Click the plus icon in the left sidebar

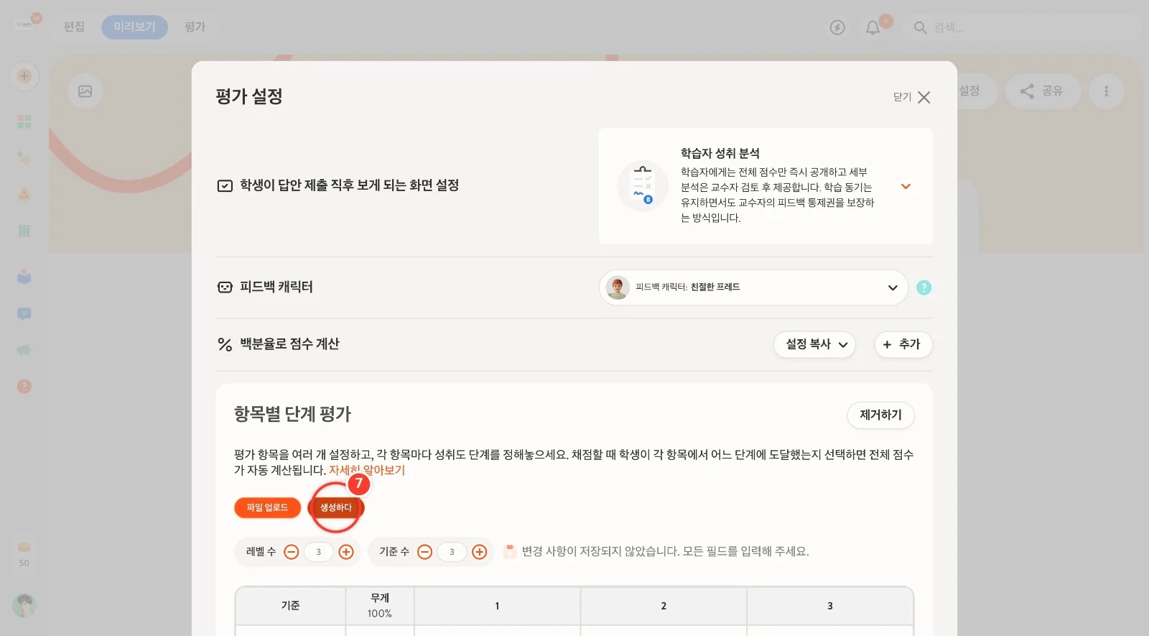click(x=24, y=76)
